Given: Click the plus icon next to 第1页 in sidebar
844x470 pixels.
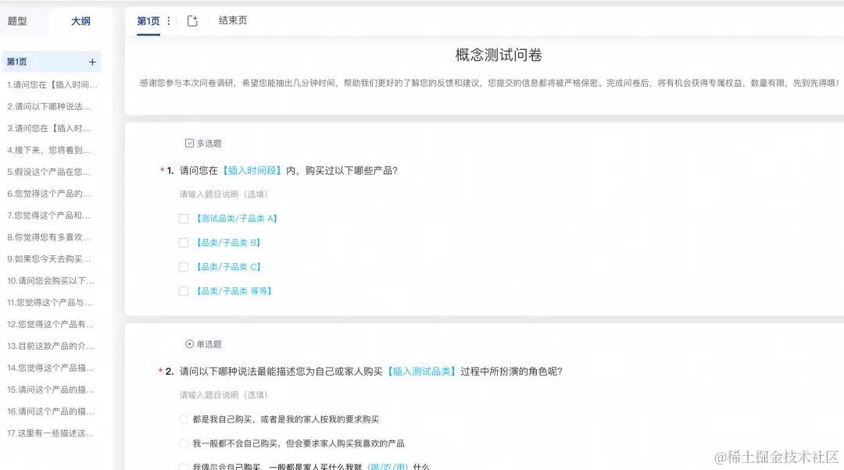Looking at the screenshot, I should [x=92, y=60].
